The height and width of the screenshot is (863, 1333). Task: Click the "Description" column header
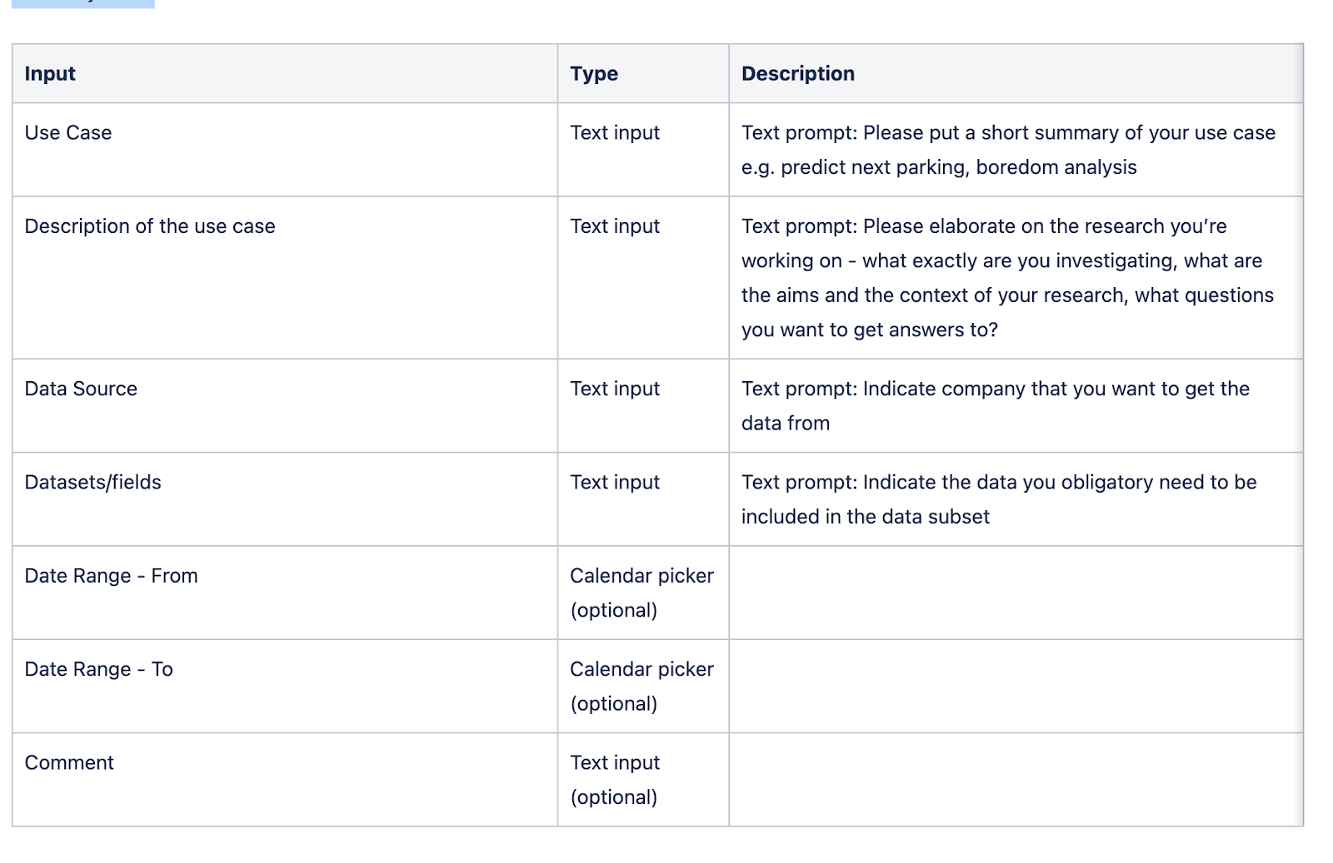797,73
